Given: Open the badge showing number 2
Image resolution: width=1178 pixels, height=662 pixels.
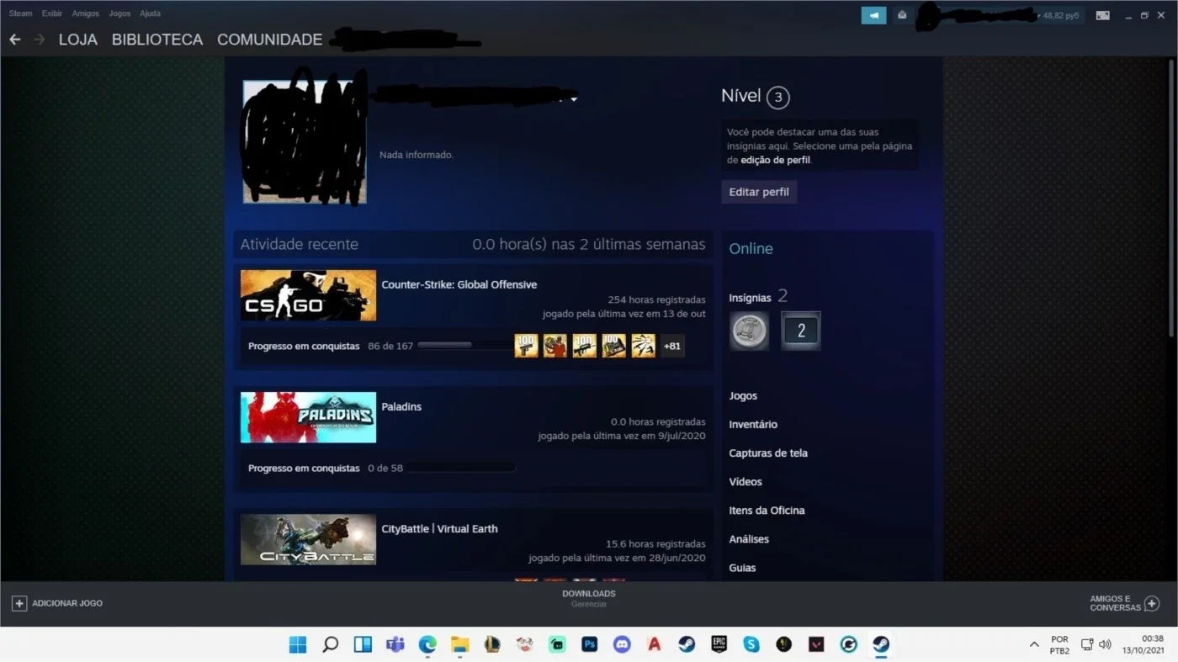Looking at the screenshot, I should coord(800,331).
